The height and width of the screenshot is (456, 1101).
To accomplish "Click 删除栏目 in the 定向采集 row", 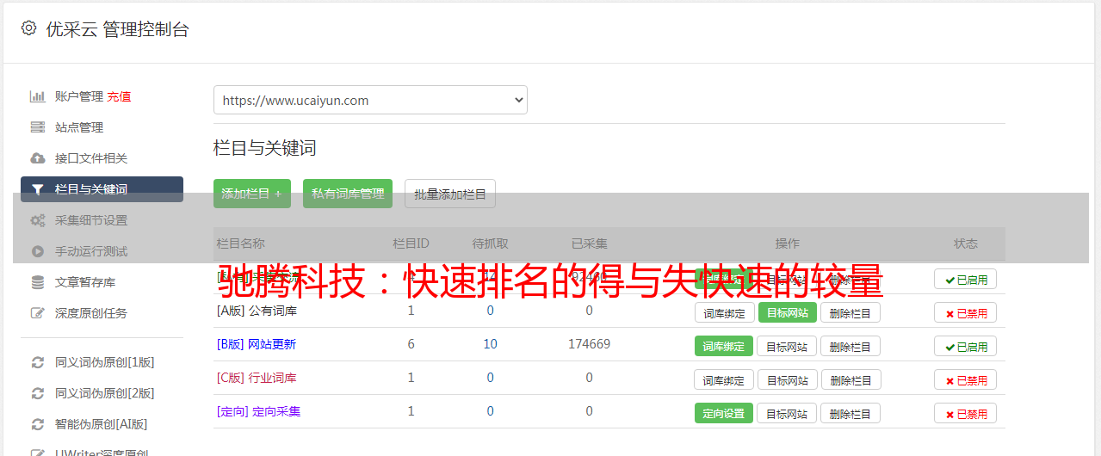I will point(850,413).
